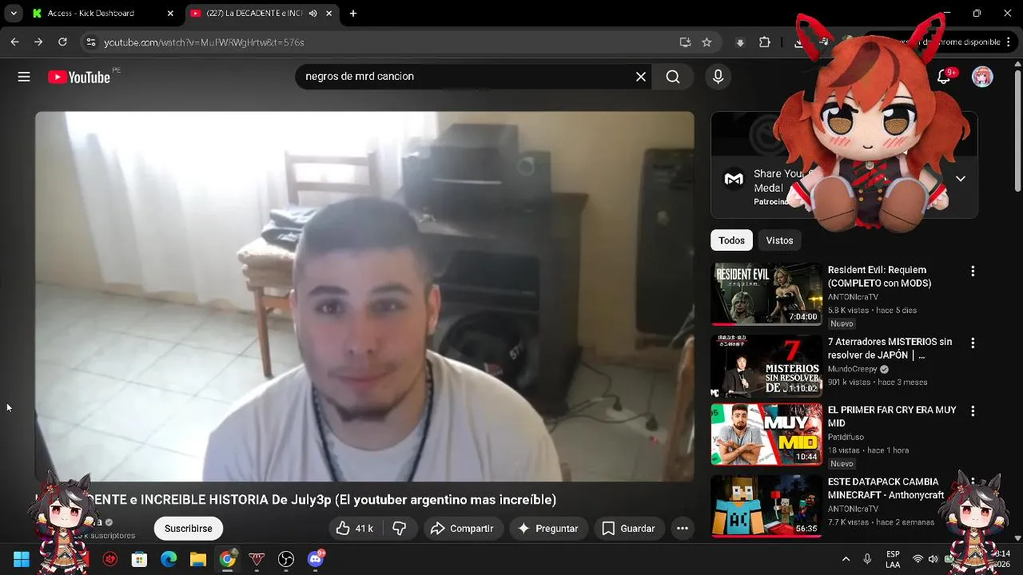Open the Preguntar AI button
Screen dimensions: 1023x575
click(548, 529)
